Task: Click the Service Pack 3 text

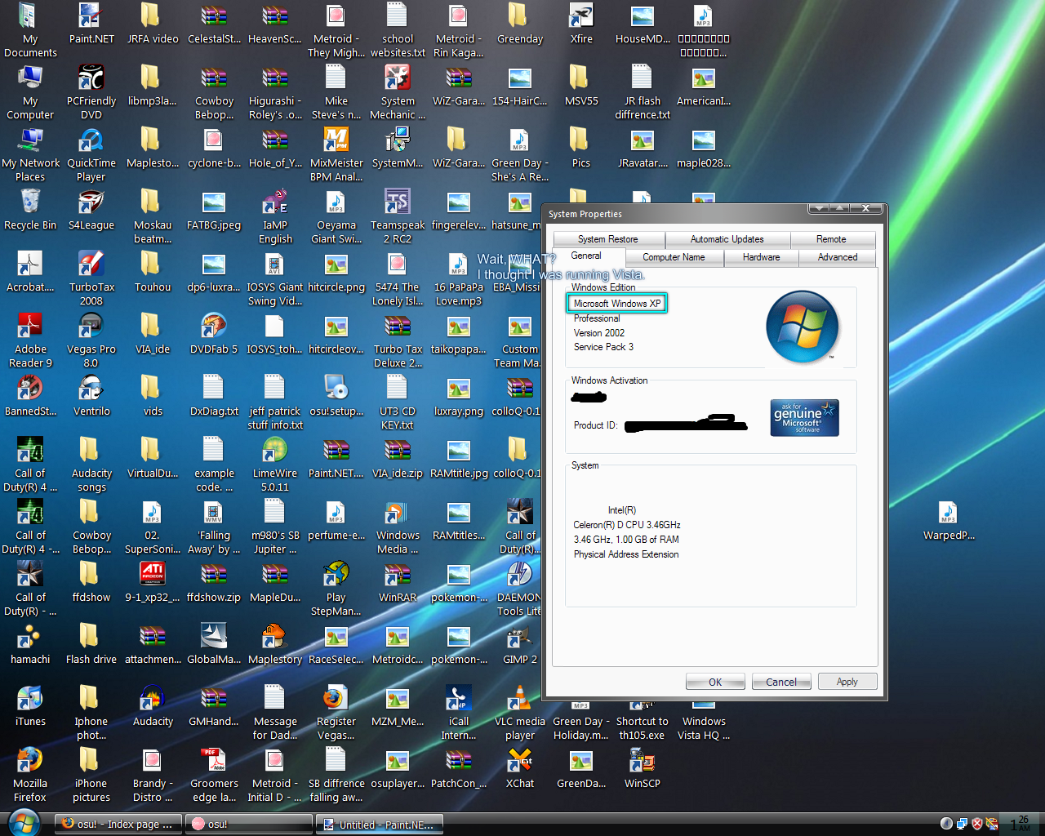Action: click(x=603, y=347)
